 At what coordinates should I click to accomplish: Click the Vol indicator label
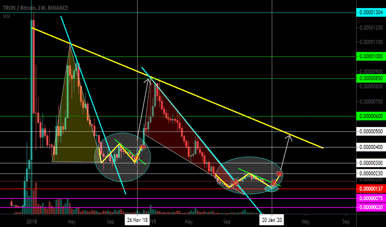point(6,17)
